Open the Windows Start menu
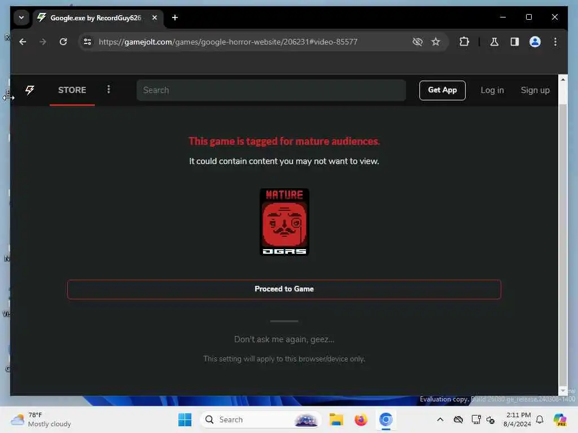This screenshot has height=433, width=578. point(185,419)
